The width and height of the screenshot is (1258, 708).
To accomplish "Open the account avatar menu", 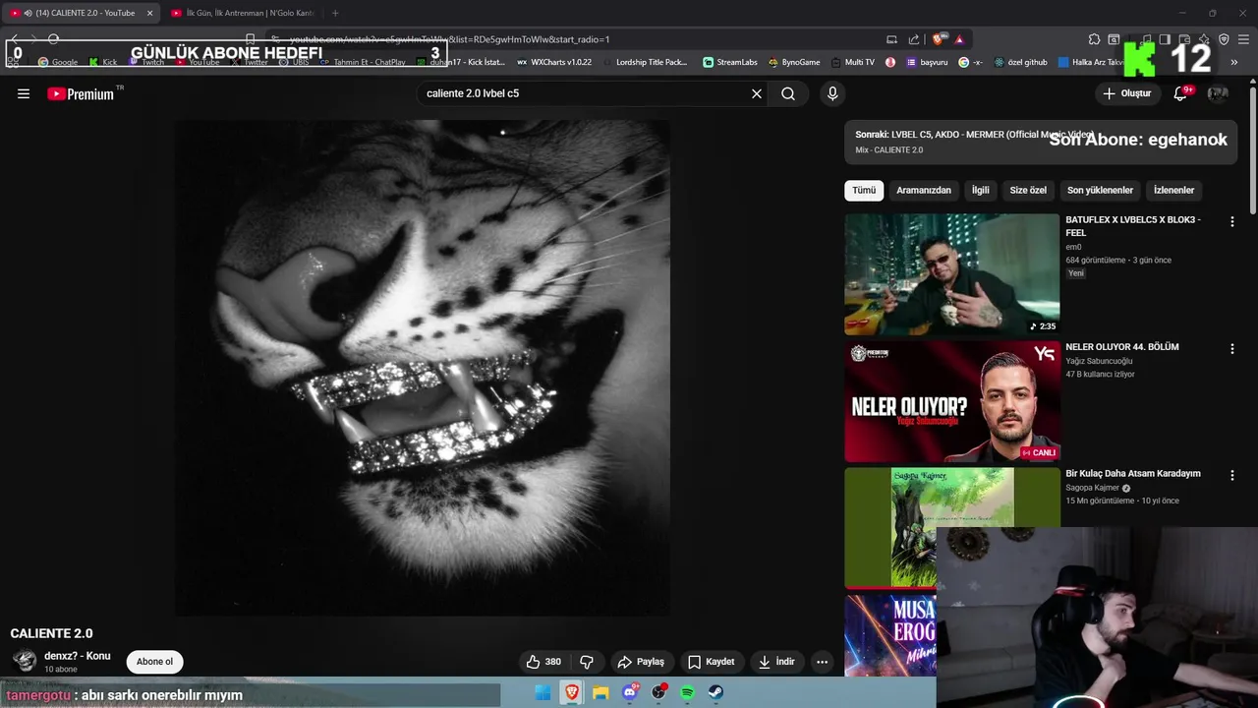I will click(1218, 93).
